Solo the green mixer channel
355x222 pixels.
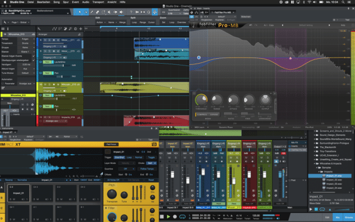pos(267,157)
